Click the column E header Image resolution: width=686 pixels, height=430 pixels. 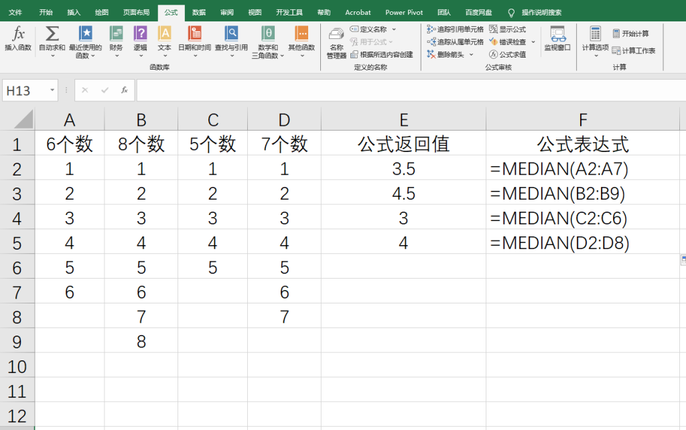point(403,120)
